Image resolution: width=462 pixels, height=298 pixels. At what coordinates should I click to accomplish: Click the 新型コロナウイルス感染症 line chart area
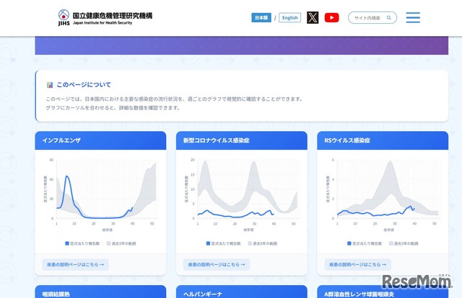248,189
